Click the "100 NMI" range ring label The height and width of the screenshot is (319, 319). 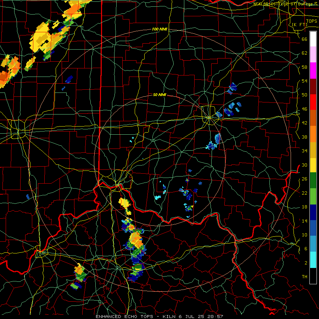coord(159,29)
